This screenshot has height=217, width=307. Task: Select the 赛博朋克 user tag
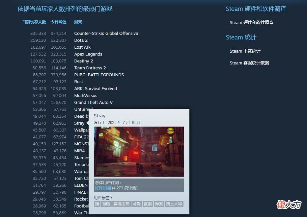coord(121,204)
